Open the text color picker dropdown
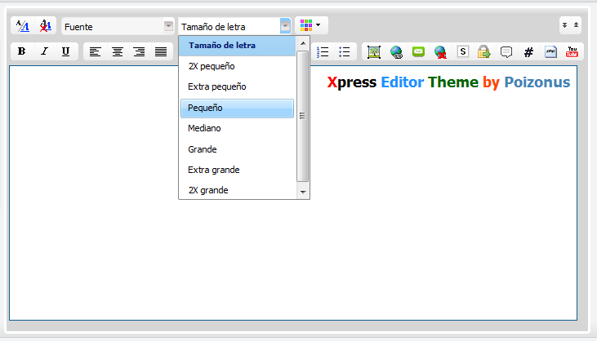The width and height of the screenshot is (597, 341). coord(311,26)
